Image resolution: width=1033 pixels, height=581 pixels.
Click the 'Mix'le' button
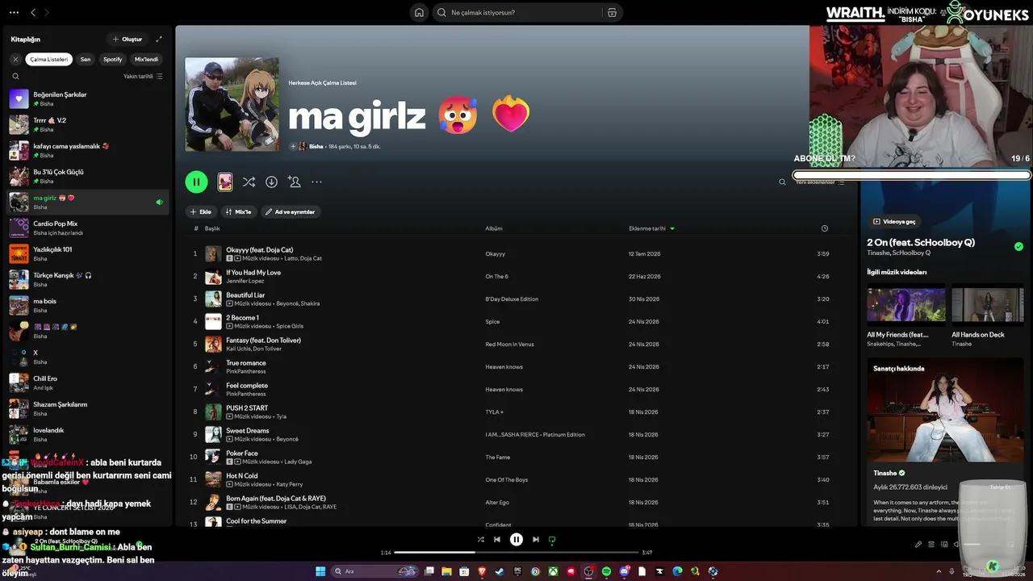coord(238,211)
